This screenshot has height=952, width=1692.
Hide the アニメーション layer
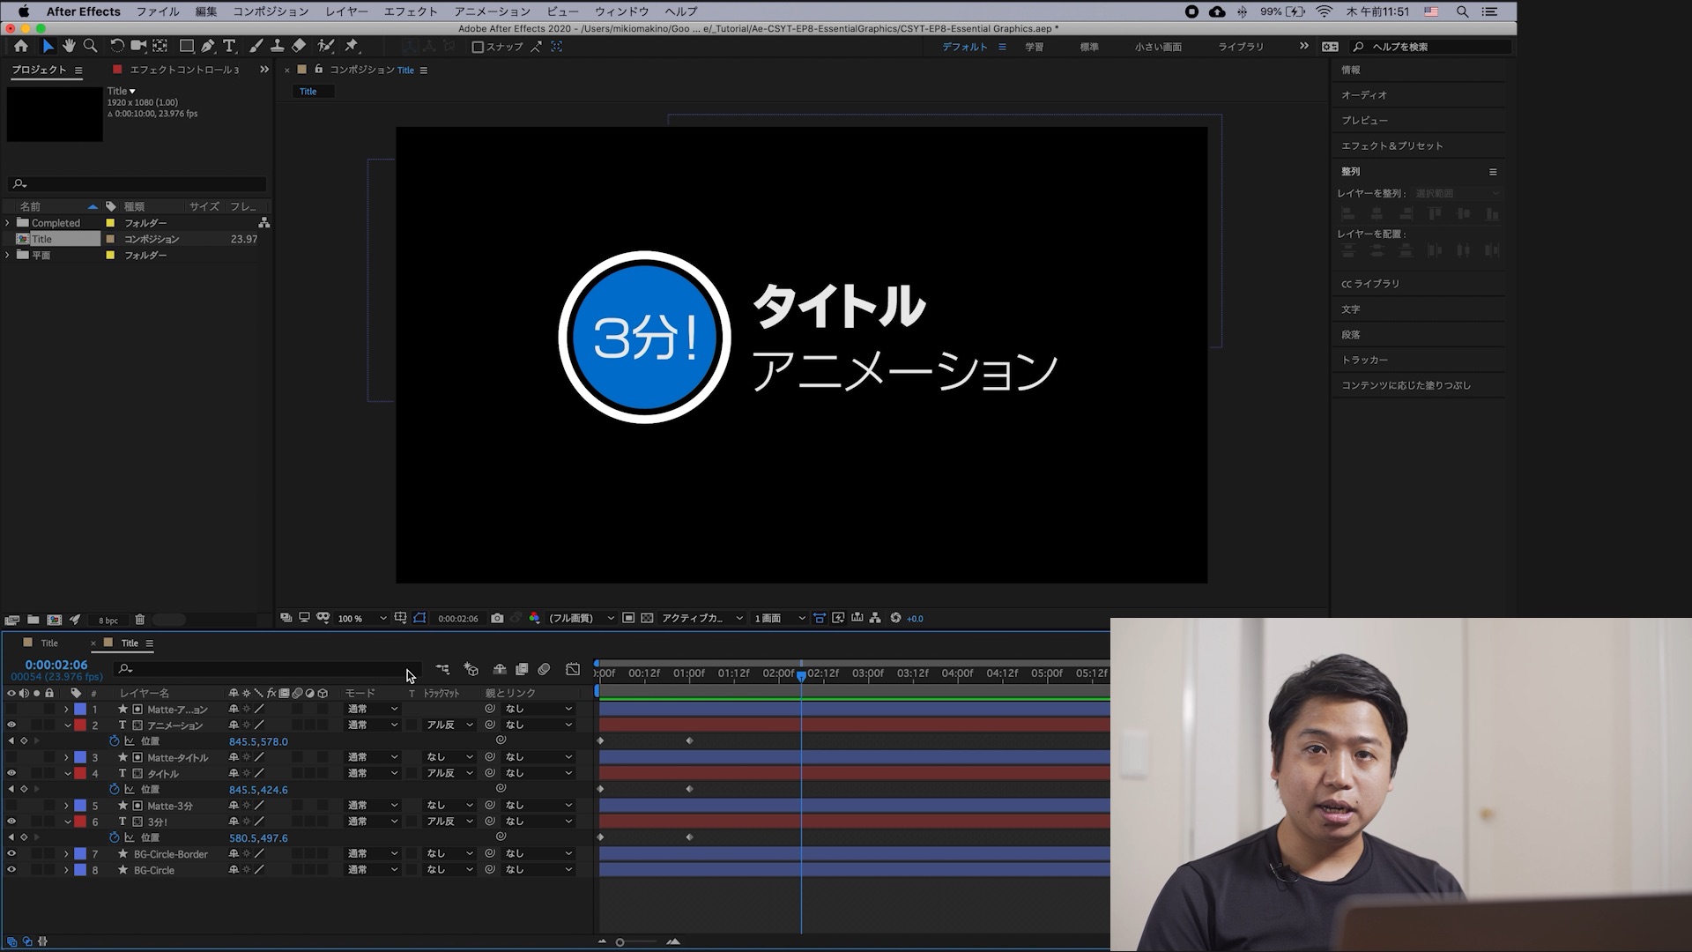click(11, 725)
